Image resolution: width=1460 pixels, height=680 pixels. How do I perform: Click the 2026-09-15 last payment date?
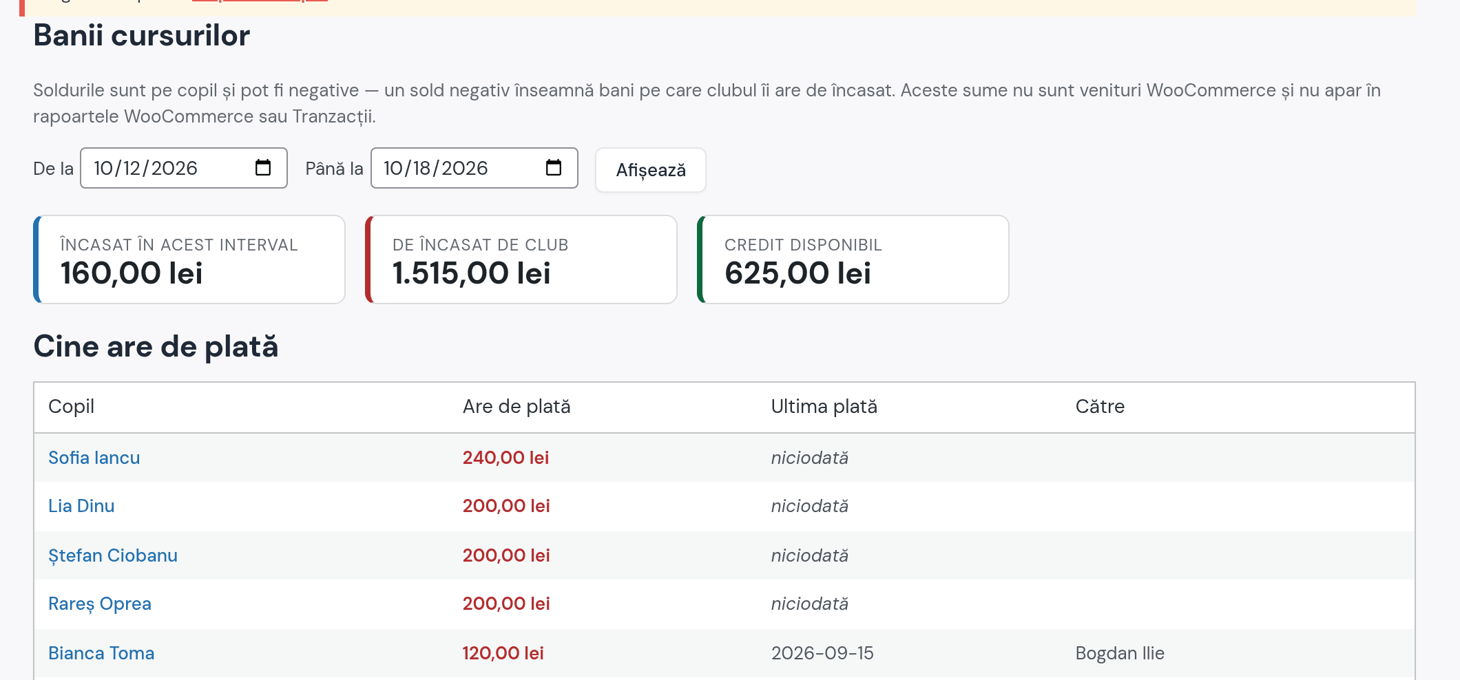click(x=822, y=653)
